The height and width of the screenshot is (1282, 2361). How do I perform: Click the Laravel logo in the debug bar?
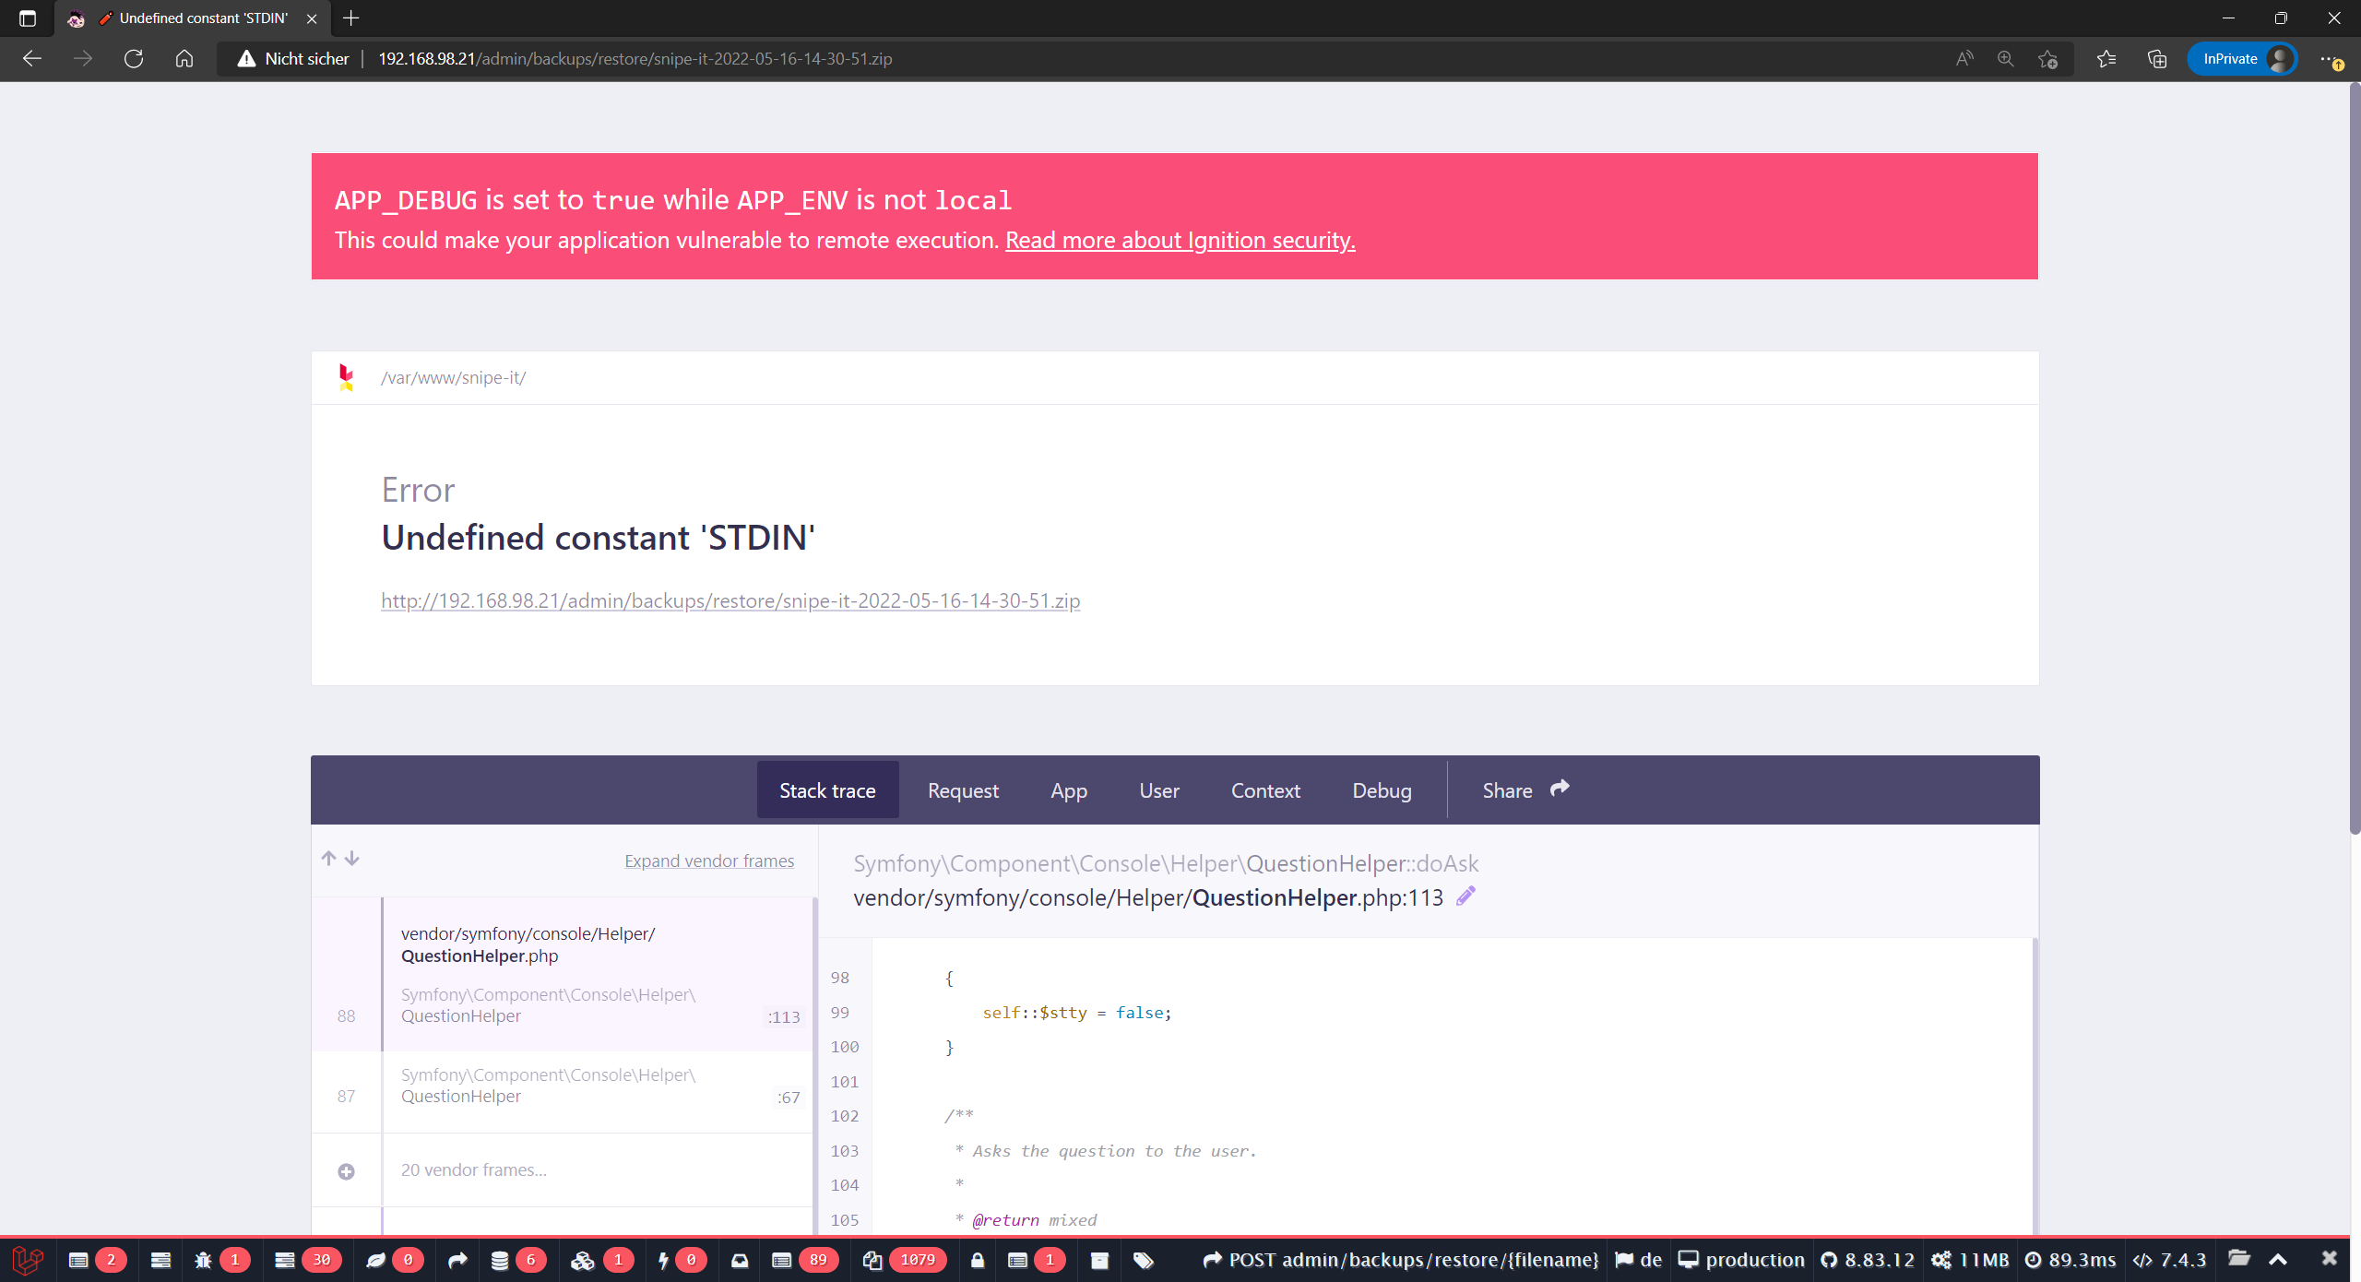click(26, 1260)
